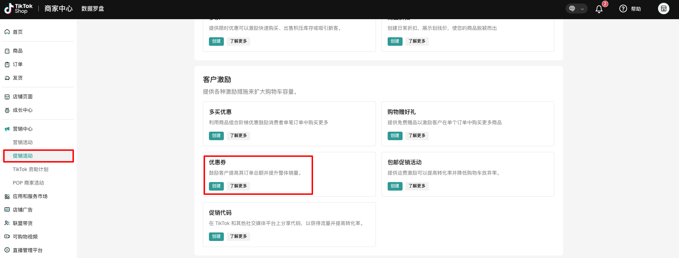Click the TikTok Shop logo
The height and width of the screenshot is (258, 679).
pos(18,9)
